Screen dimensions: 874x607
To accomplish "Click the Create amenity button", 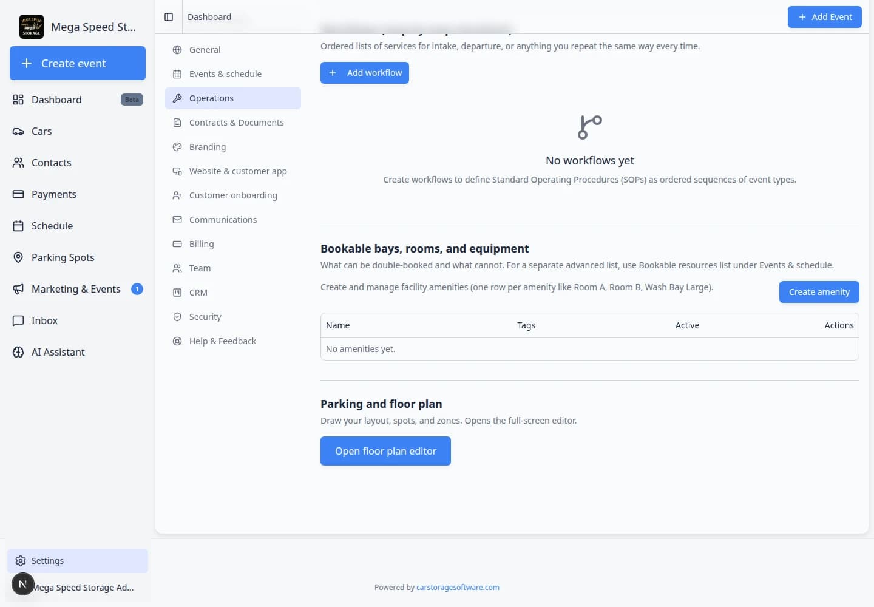I will 819,292.
